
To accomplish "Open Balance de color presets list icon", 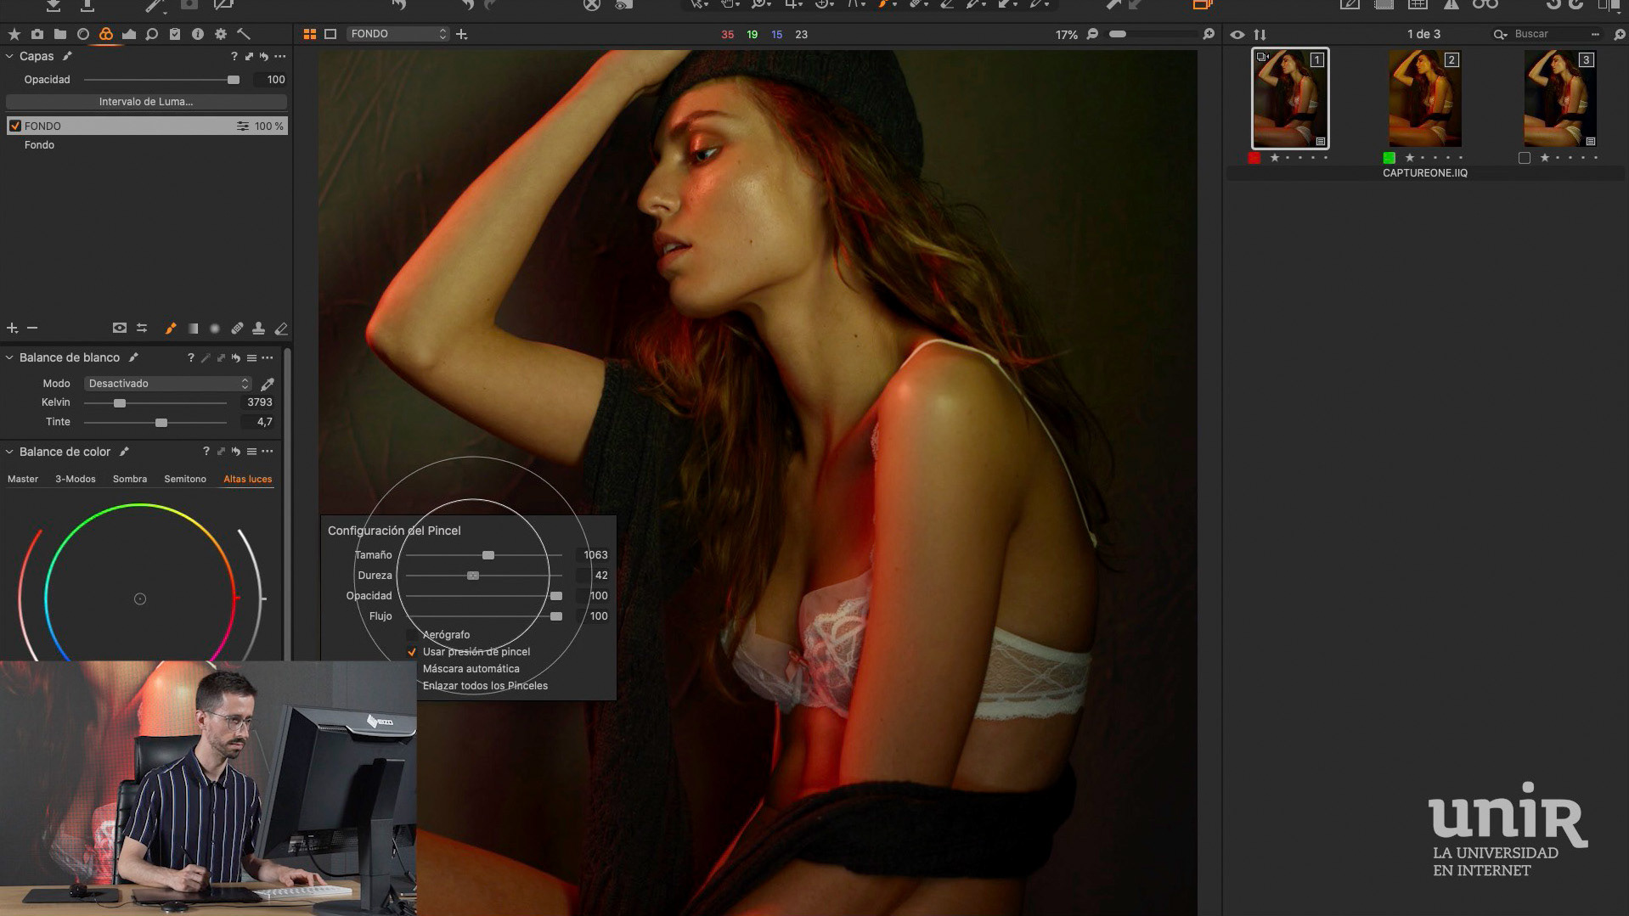I will pos(251,452).
